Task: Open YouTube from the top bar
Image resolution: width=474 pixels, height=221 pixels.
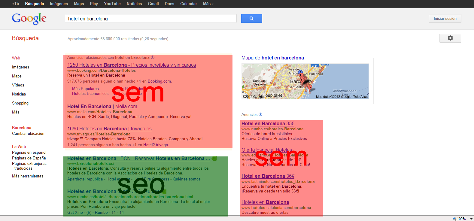Action: (112, 4)
